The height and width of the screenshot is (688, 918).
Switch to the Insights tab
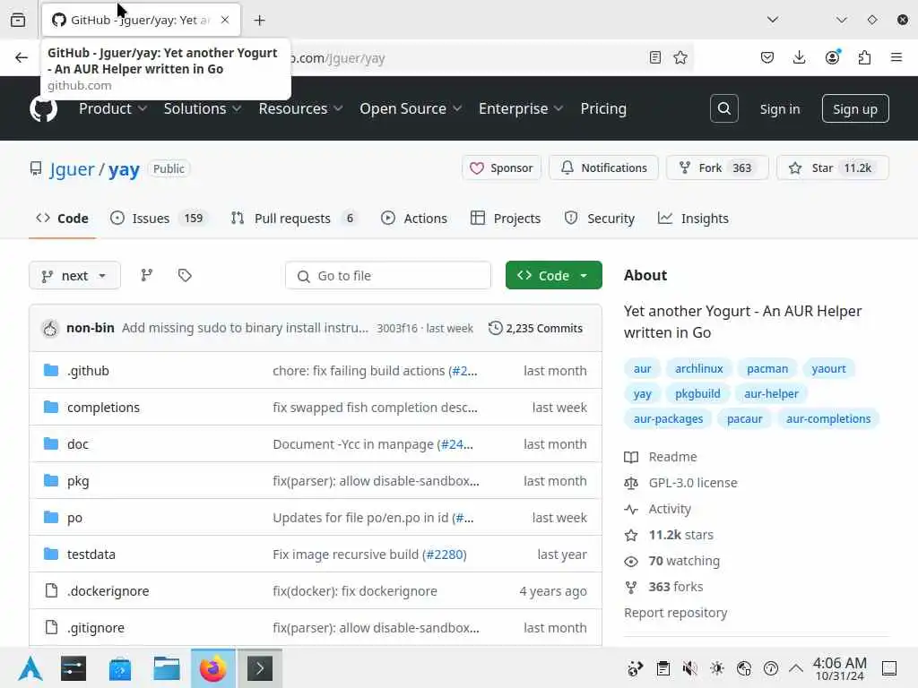coord(693,219)
